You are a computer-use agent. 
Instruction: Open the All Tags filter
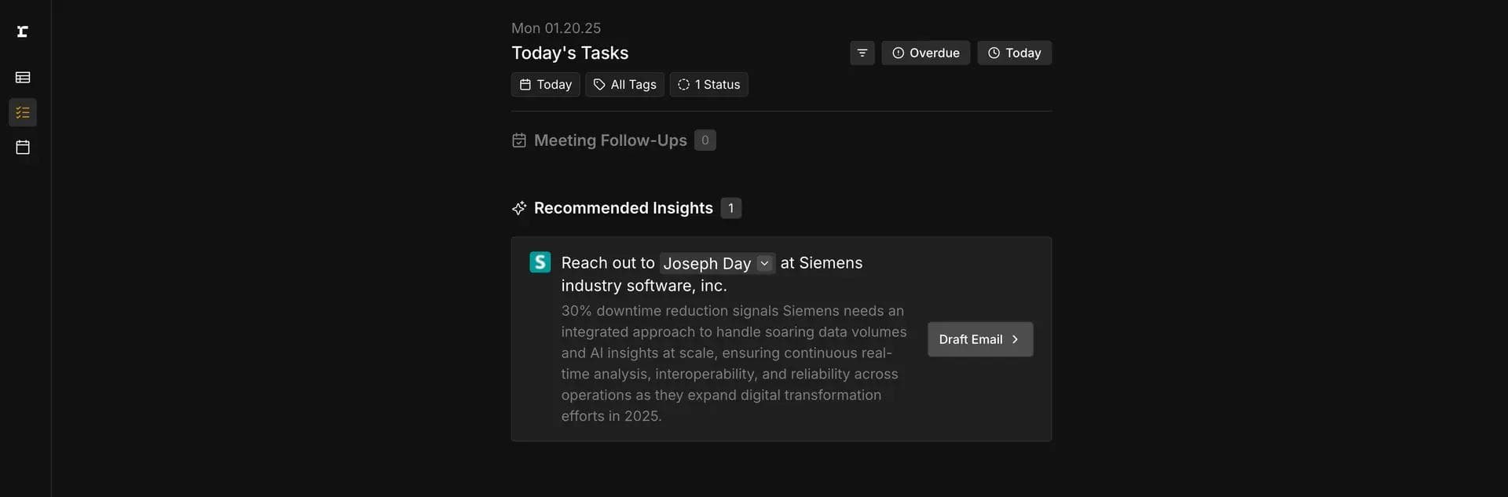click(x=624, y=85)
